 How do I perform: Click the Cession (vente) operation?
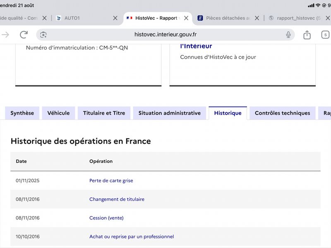click(106, 218)
